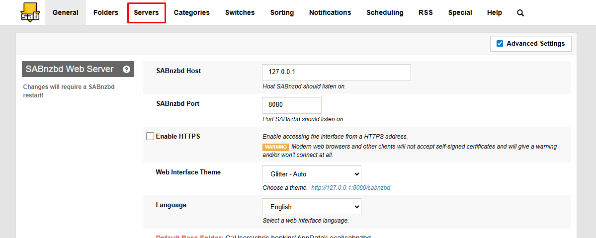Enable the HTTPS checkbox
The height and width of the screenshot is (238, 596).
[x=150, y=136]
